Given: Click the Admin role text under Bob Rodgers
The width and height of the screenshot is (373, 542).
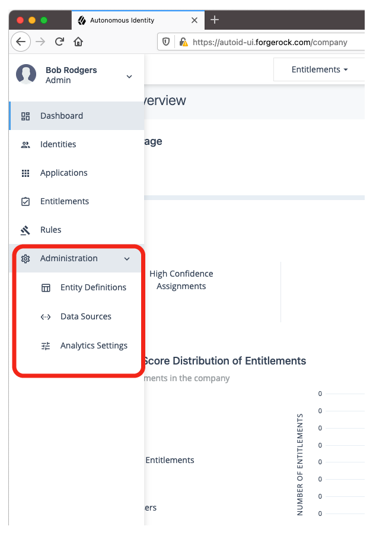Looking at the screenshot, I should [58, 80].
